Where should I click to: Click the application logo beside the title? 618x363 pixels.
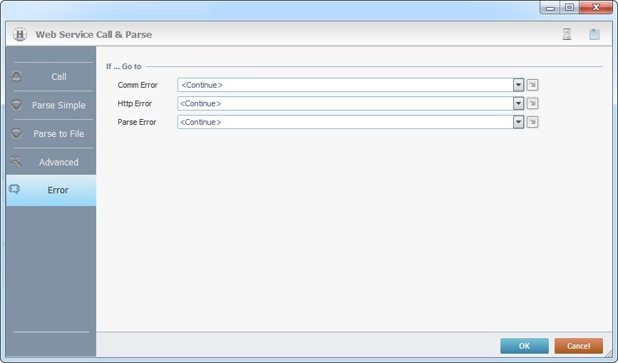(20, 34)
